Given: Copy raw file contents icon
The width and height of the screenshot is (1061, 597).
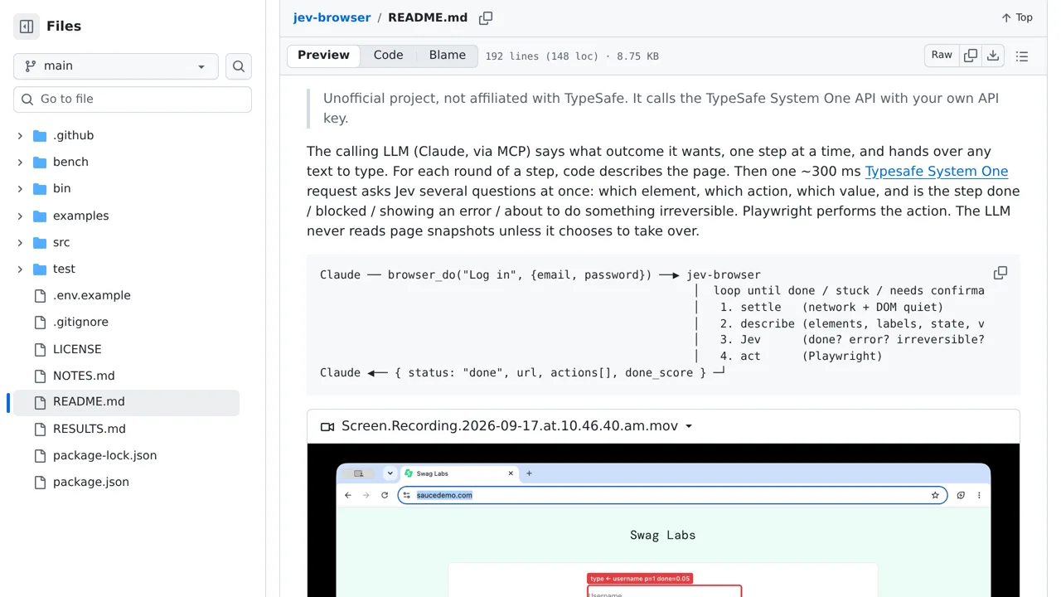Looking at the screenshot, I should click(971, 56).
